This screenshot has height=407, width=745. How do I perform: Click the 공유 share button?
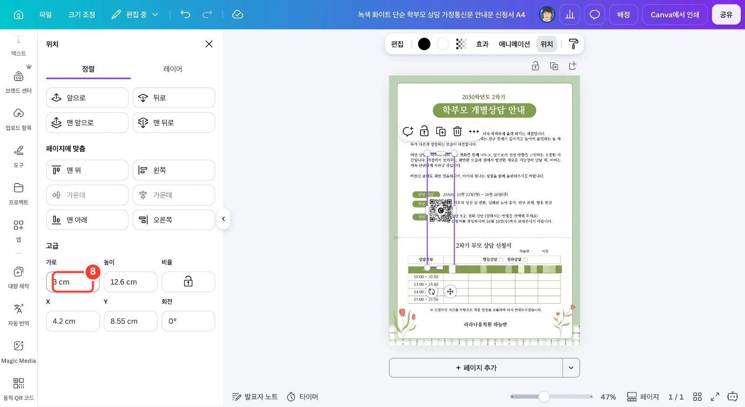tap(726, 14)
